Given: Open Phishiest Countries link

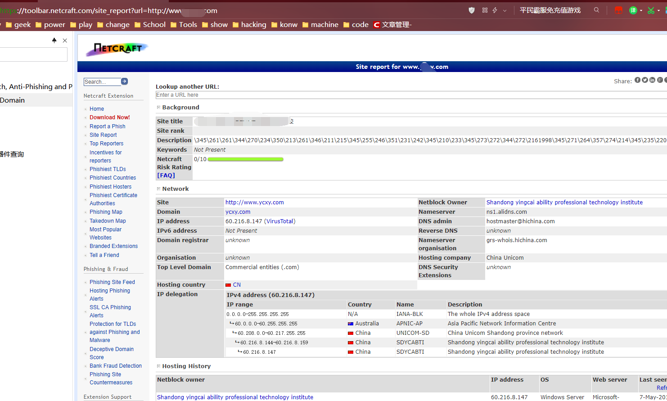Looking at the screenshot, I should point(113,177).
